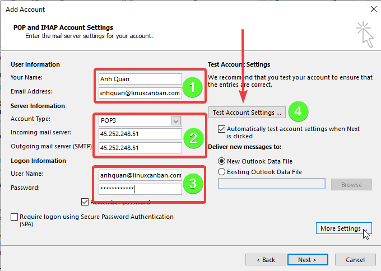Viewport: 381px width, 271px height.
Task: Uncheck automatically test account settings option
Action: [222, 129]
